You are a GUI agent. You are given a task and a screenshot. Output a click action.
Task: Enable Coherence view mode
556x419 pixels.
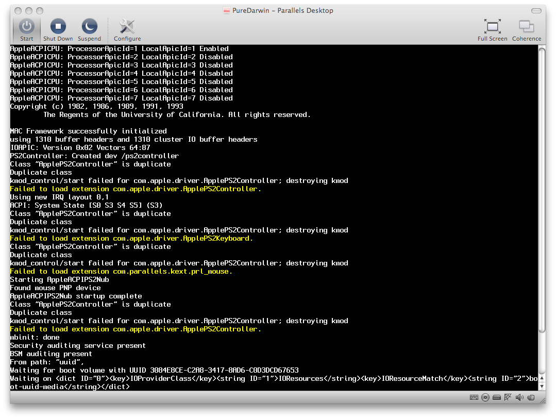(527, 30)
